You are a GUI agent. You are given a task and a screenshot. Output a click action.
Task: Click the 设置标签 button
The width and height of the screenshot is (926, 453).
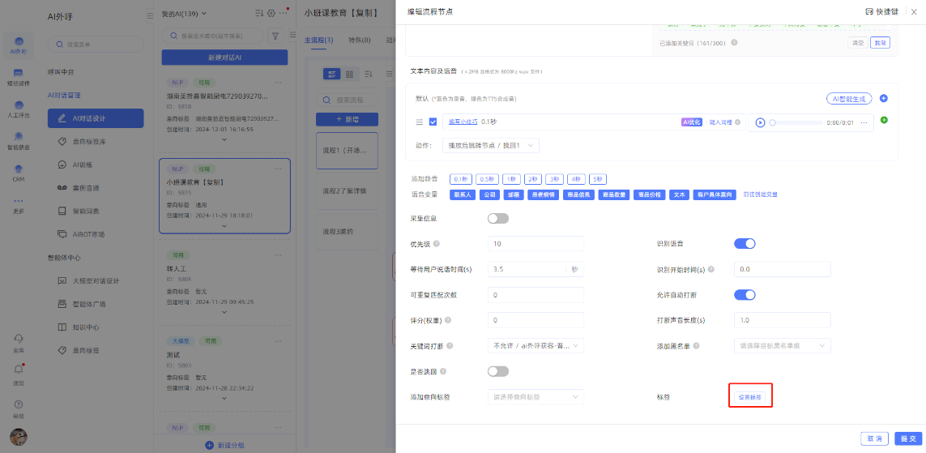[x=749, y=397]
